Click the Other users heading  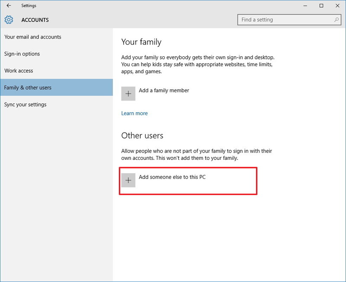click(x=142, y=136)
